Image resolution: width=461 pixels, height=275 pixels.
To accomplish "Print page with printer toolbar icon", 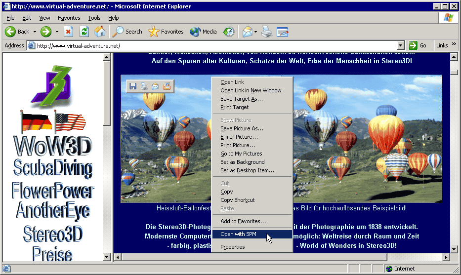I will point(267,32).
